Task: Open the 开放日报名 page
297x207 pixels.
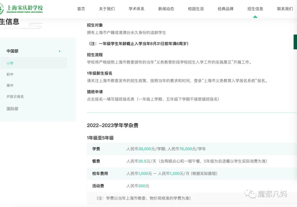Action: coord(15,97)
